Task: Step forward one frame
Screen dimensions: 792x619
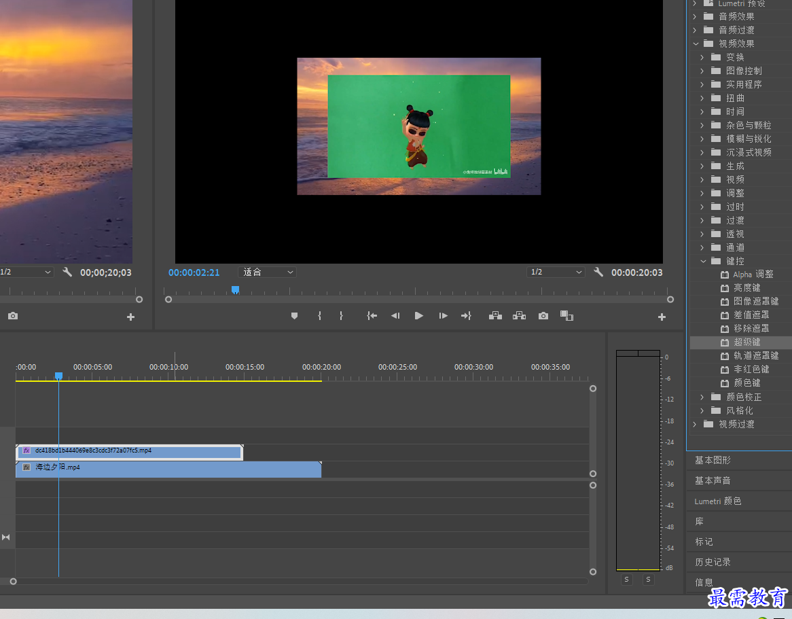Action: tap(443, 316)
